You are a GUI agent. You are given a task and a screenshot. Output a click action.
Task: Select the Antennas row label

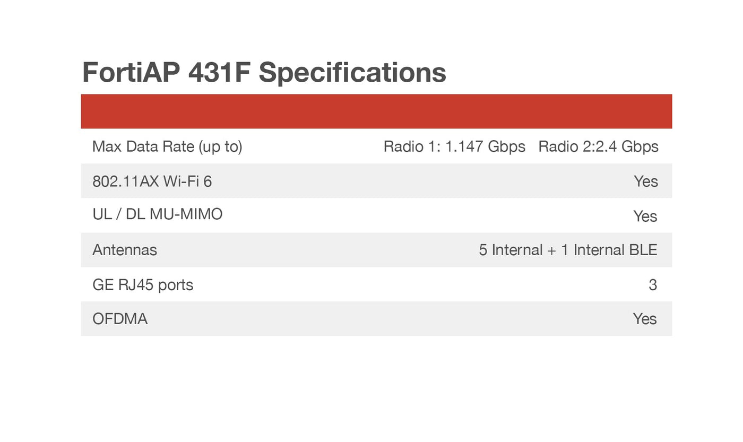tap(125, 250)
